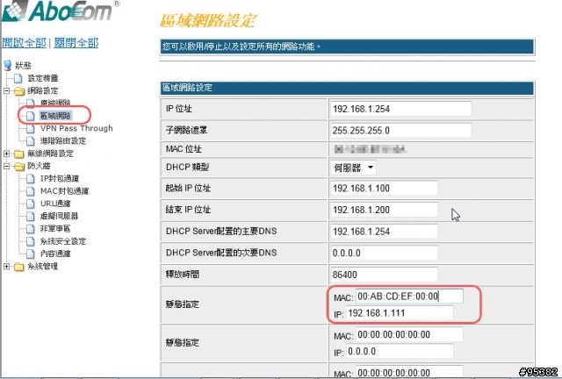Click the 網路設定 folder icon
The image size is (562, 379).
pos(19,91)
